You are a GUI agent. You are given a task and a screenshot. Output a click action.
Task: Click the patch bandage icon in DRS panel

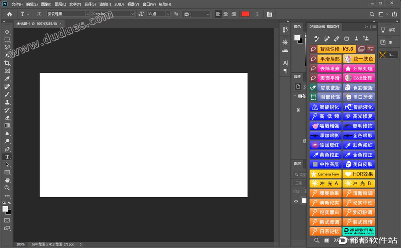click(x=336, y=39)
